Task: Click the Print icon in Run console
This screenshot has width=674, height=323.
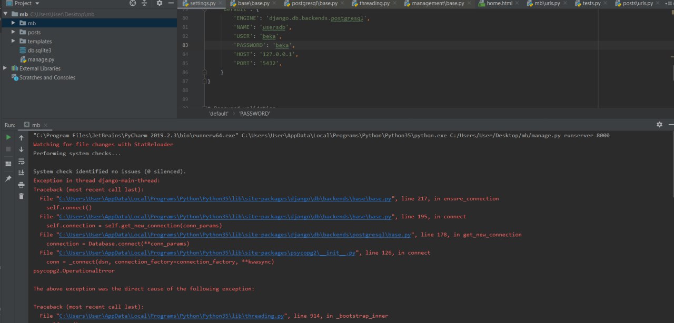Action: coord(22,185)
